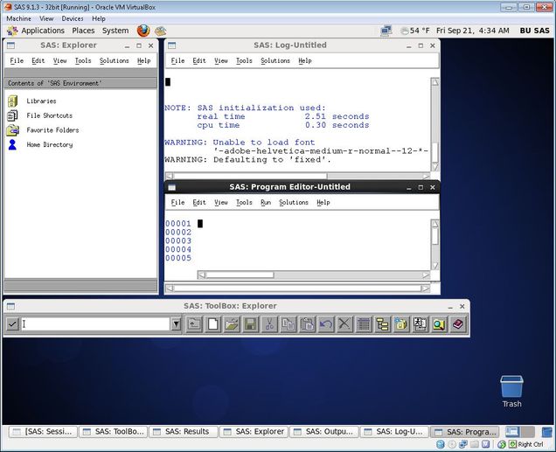Viewport: 556px width, 452px height.
Task: Click the checkmark submit button in ToolBox
Action: tap(12, 323)
